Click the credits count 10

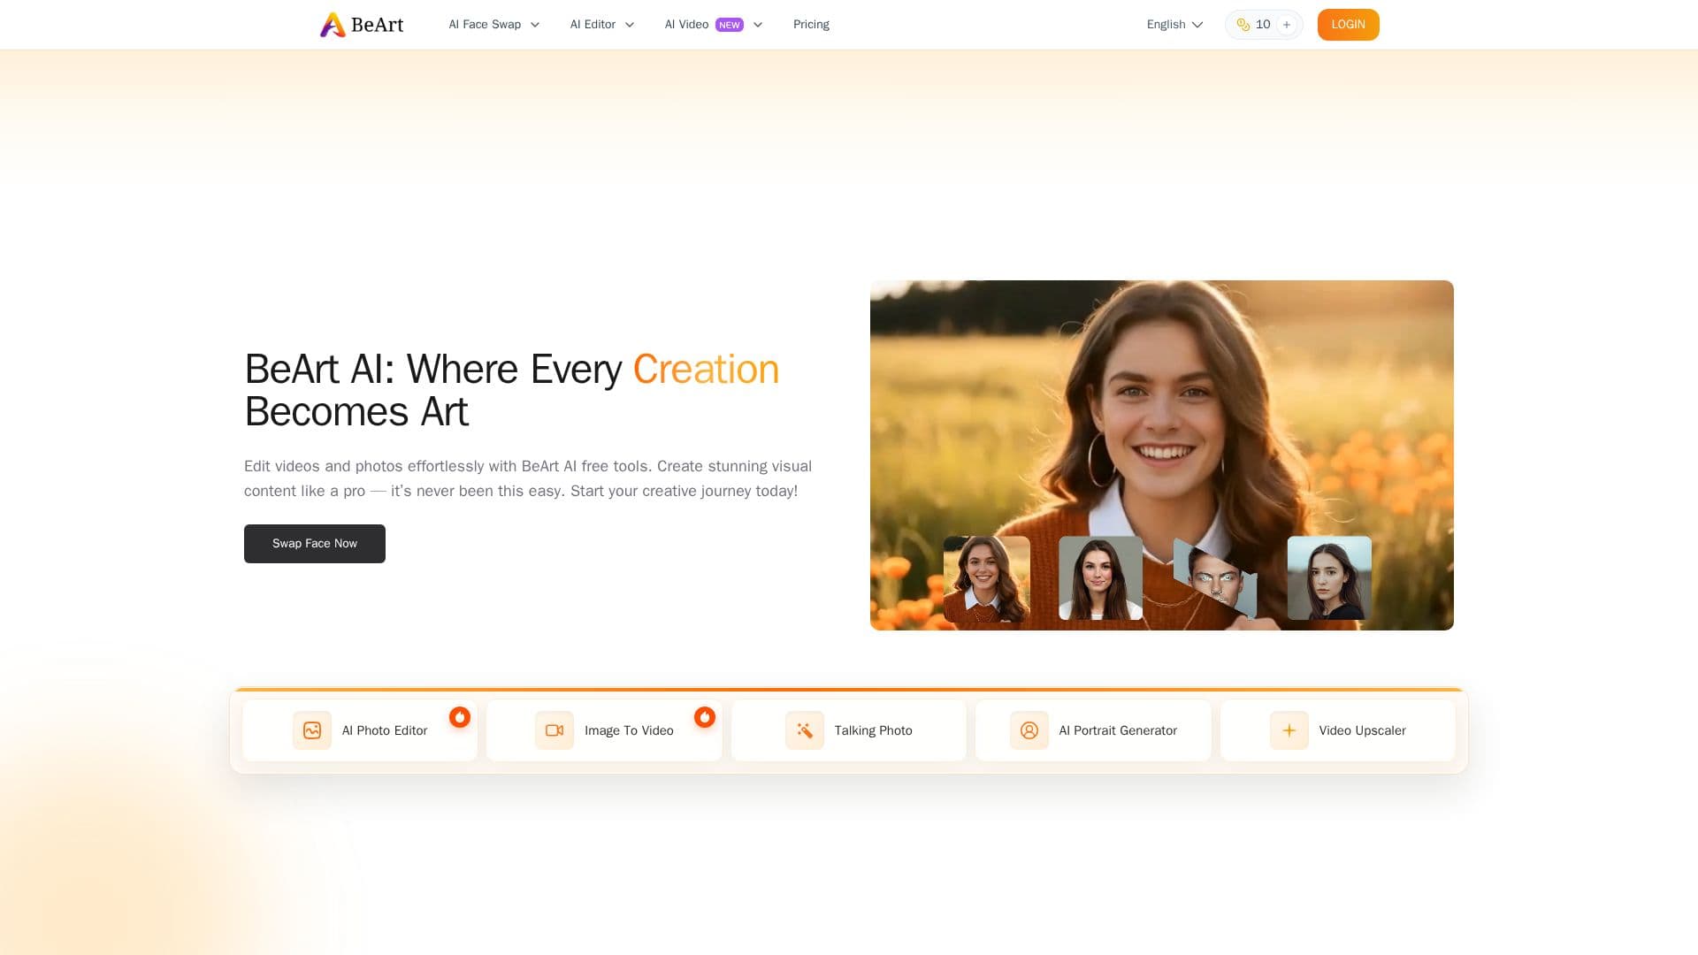click(x=1263, y=25)
